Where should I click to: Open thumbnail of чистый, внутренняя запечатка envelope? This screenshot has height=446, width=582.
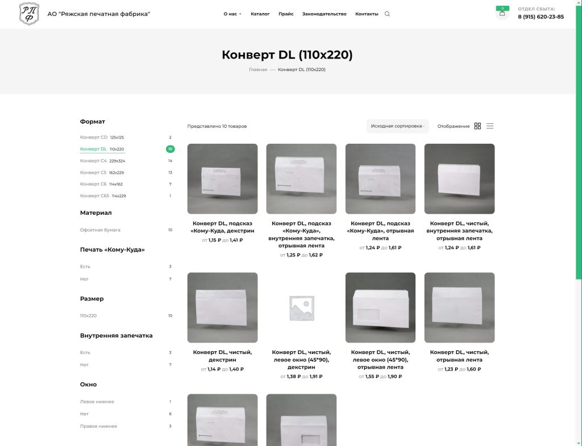pyautogui.click(x=459, y=179)
